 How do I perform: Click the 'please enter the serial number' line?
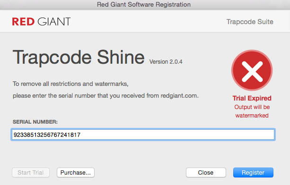(105, 96)
